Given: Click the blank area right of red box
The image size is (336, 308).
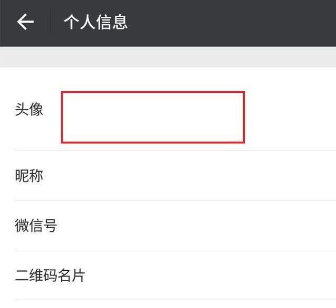Looking at the screenshot, I should [x=290, y=117].
